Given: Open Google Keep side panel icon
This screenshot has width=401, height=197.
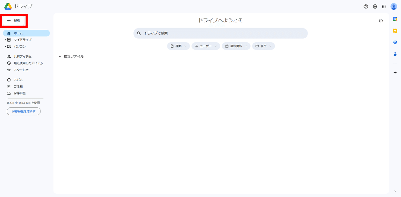Looking at the screenshot, I should 395,31.
